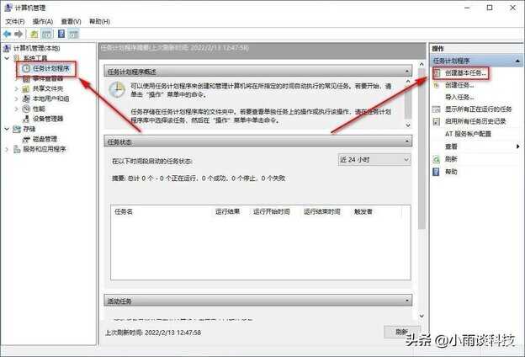
Task: Open the 查看(V) menu
Action: [71, 21]
